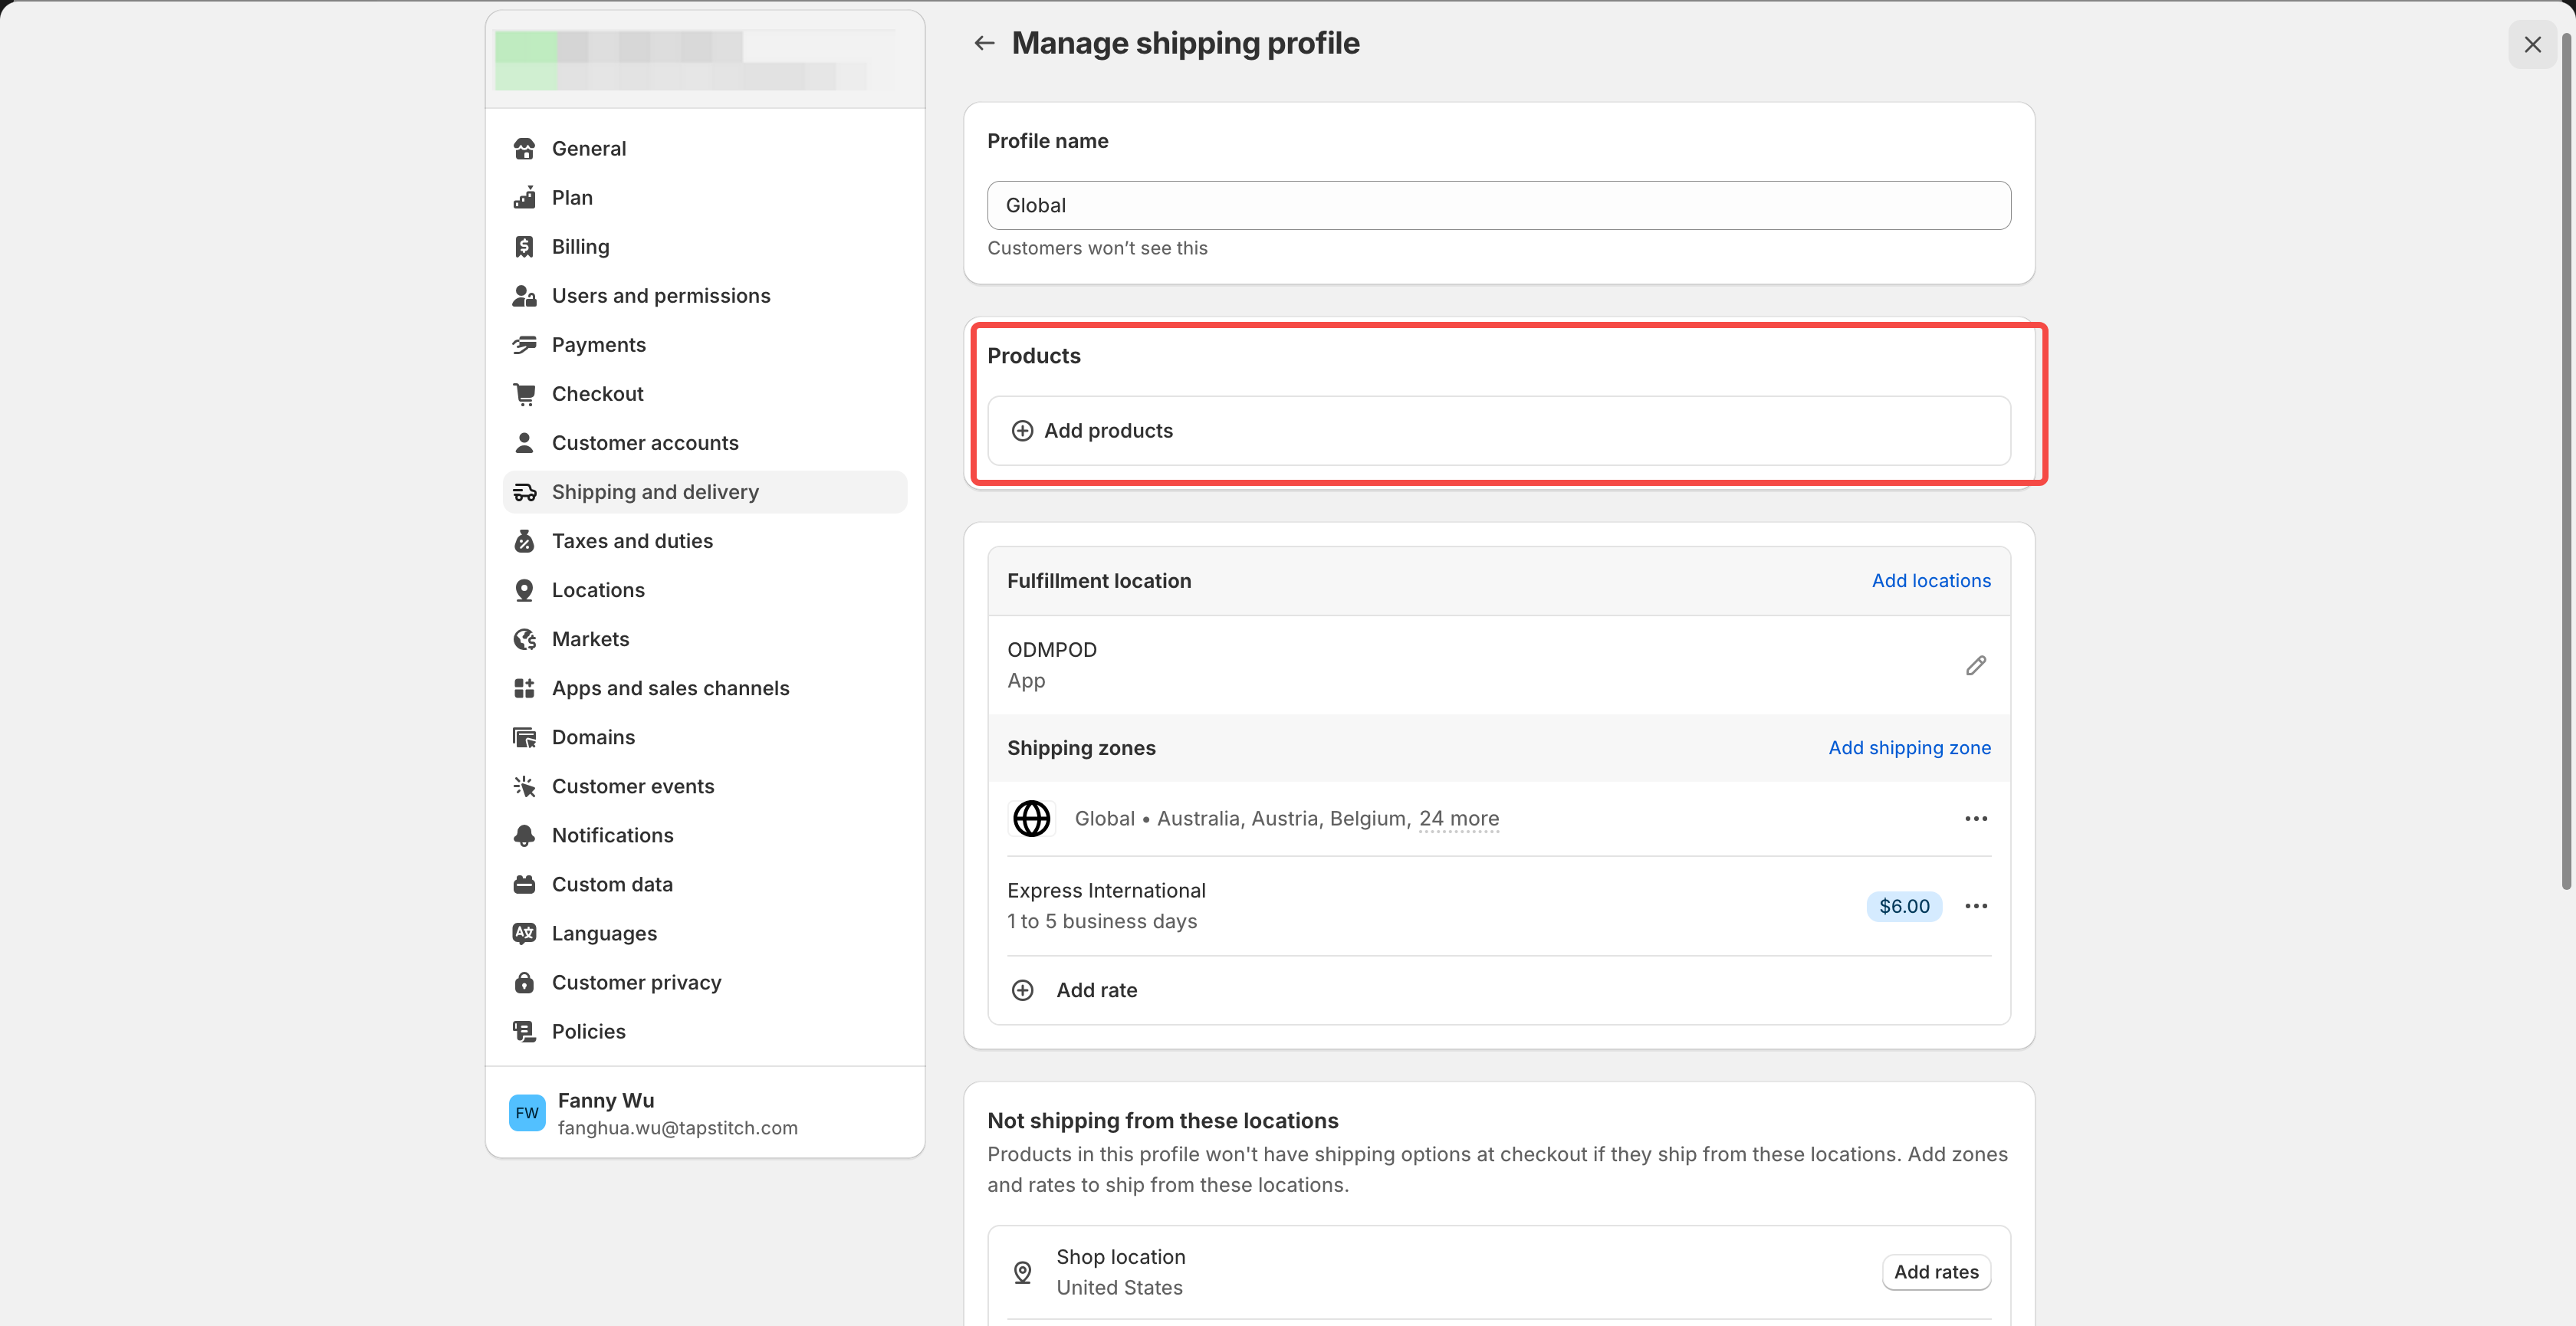
Task: Click the Notifications bell icon in sidebar
Action: click(x=524, y=835)
